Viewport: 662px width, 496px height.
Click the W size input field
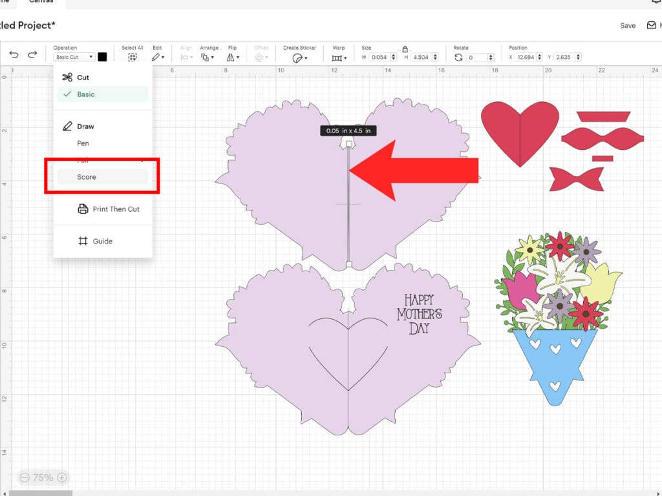380,56
